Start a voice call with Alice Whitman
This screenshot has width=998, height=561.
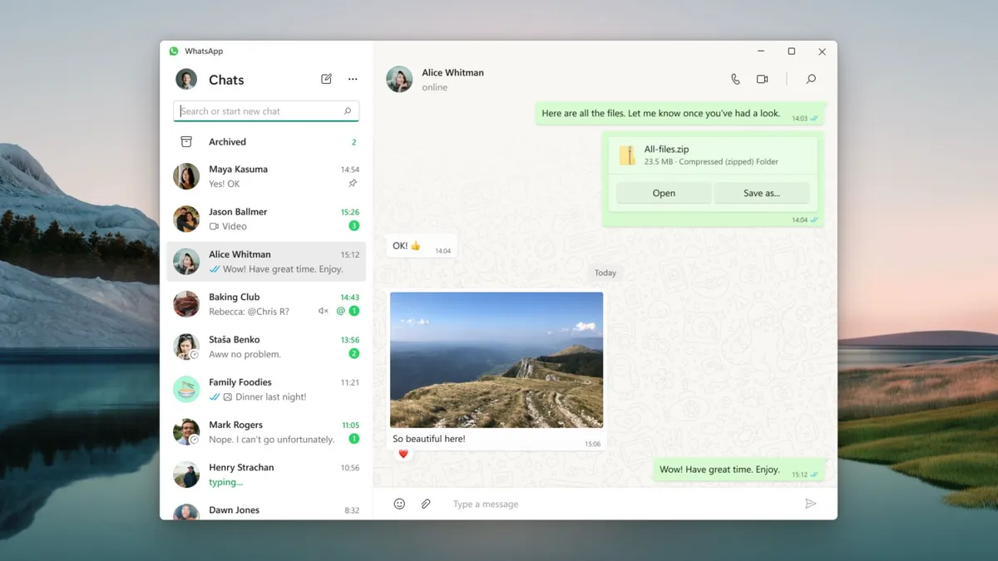[x=735, y=79]
